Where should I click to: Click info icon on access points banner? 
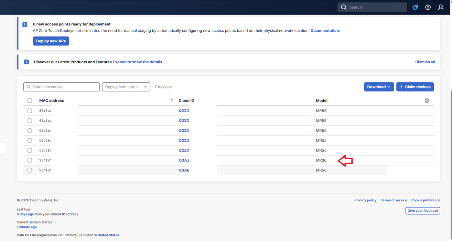click(x=25, y=25)
